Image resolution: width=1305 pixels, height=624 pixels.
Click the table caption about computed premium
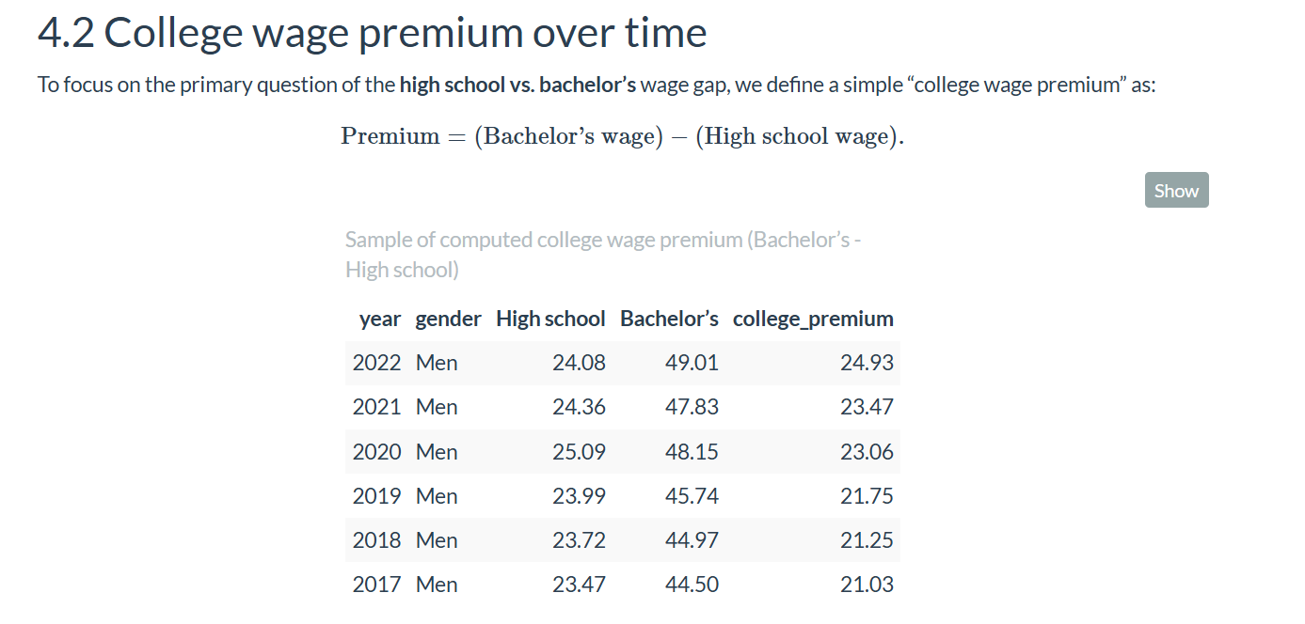(603, 255)
